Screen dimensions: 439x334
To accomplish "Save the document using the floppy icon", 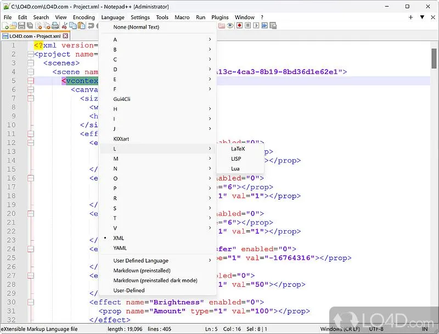I will pos(21,26).
